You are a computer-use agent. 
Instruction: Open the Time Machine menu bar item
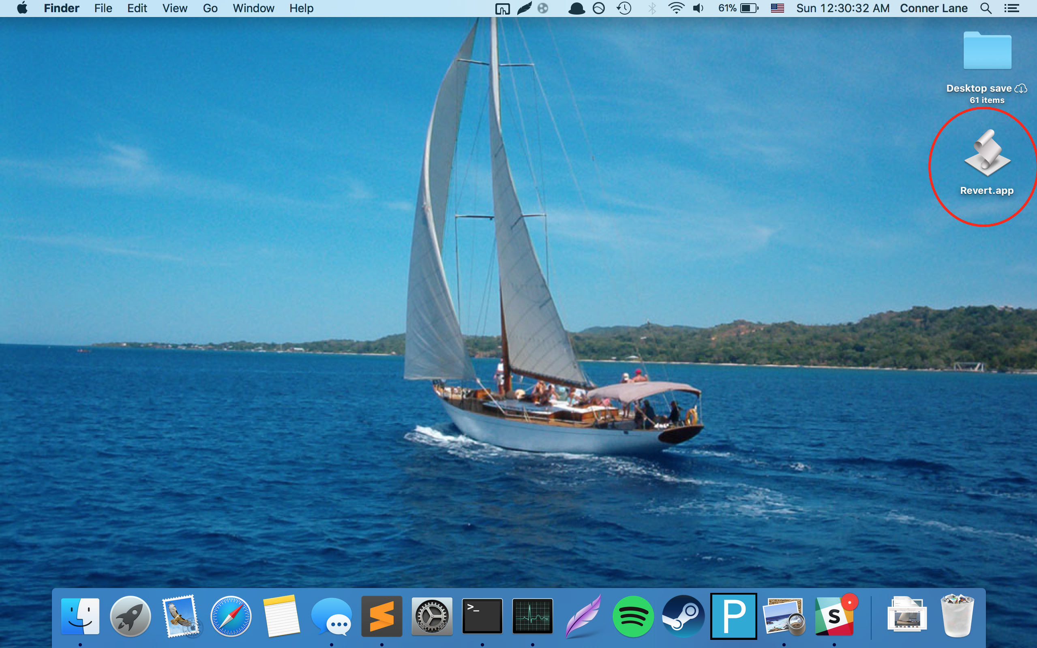(624, 8)
